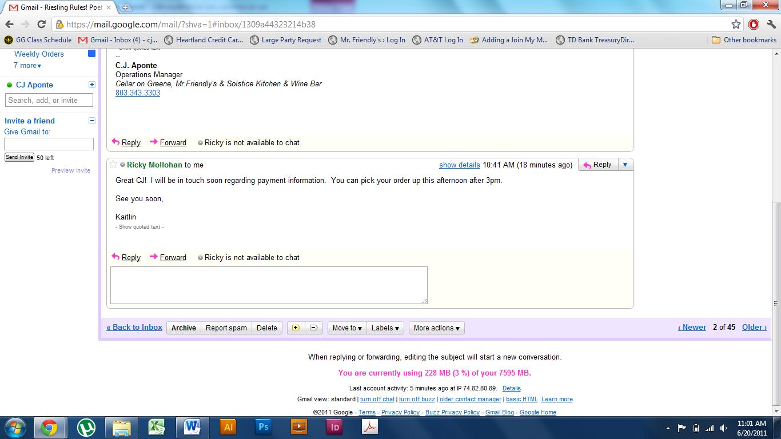Open the Chrome wrench settings menu
The image size is (781, 439).
[771, 24]
